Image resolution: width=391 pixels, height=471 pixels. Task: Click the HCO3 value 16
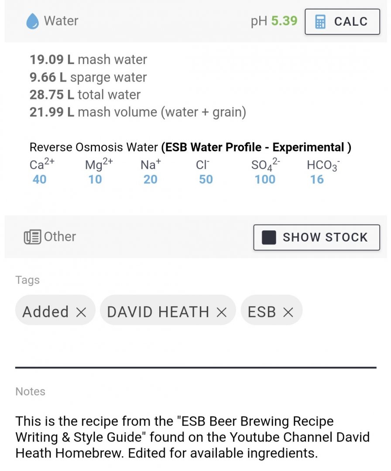point(317,179)
